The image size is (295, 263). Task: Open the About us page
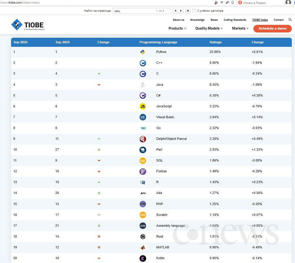[178, 20]
